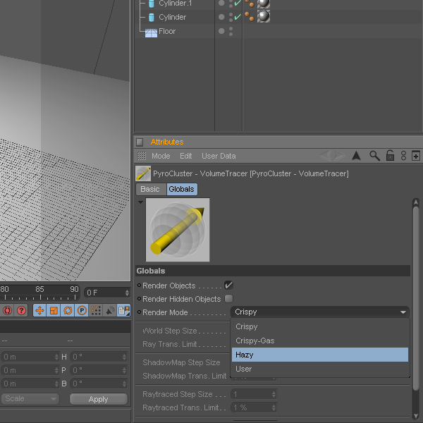Click the small square icon beside Attributes title
This screenshot has height=423, width=423.
click(x=140, y=142)
